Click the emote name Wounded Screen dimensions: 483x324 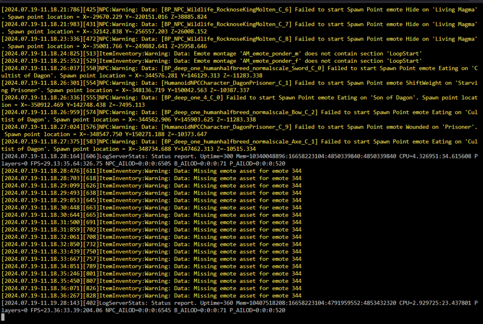click(x=417, y=127)
